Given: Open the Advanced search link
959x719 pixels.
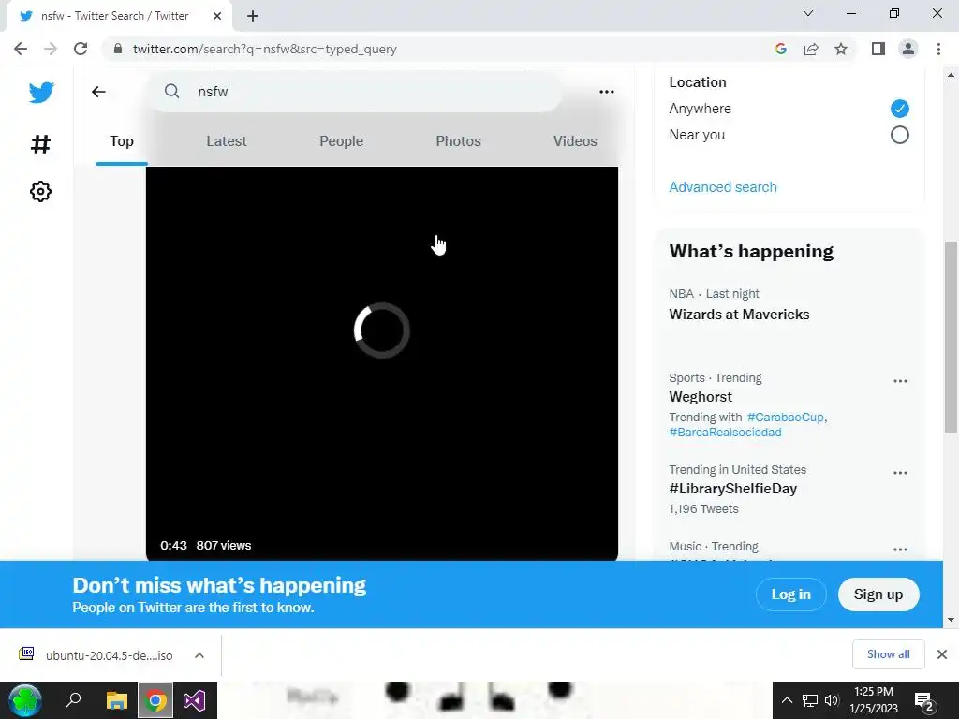Looking at the screenshot, I should coord(723,187).
